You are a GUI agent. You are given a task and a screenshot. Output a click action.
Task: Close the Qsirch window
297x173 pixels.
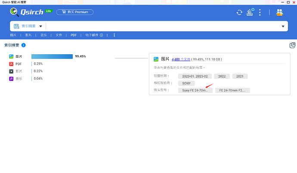pos(294,2)
